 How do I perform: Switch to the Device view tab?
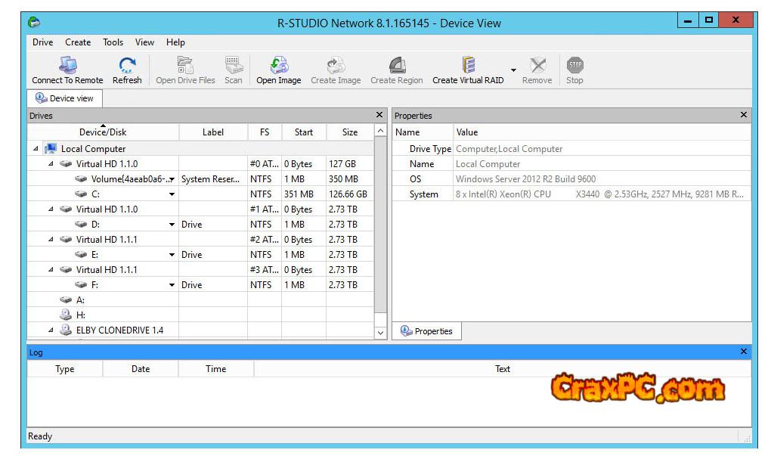65,98
